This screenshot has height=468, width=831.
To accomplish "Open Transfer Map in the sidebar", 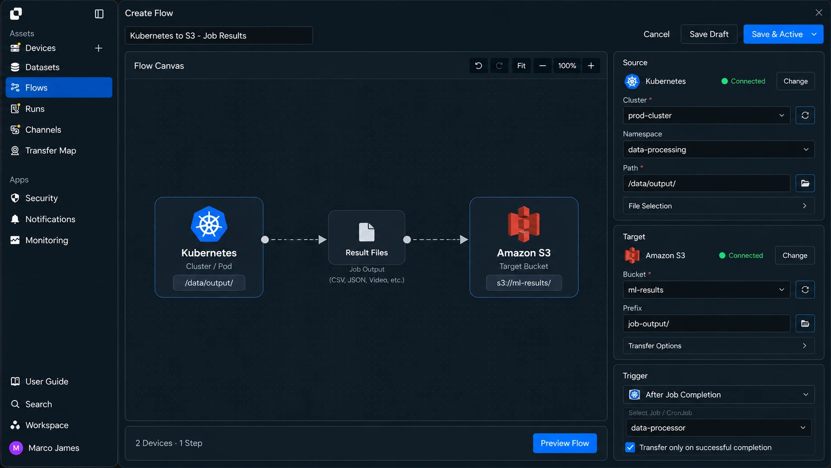I will [59, 151].
